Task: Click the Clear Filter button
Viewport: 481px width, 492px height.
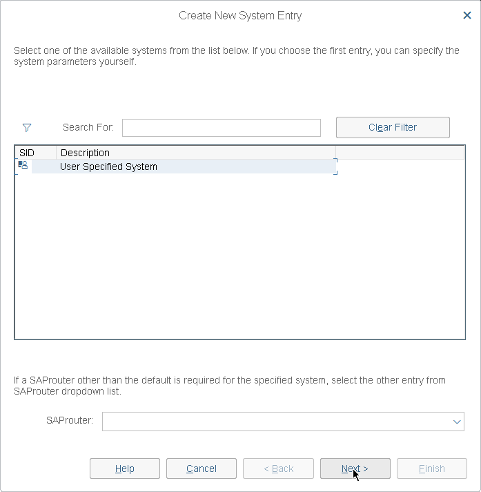Action: click(x=393, y=127)
